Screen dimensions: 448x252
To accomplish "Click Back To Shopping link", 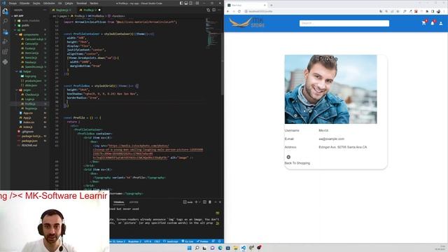I will [x=297, y=163].
